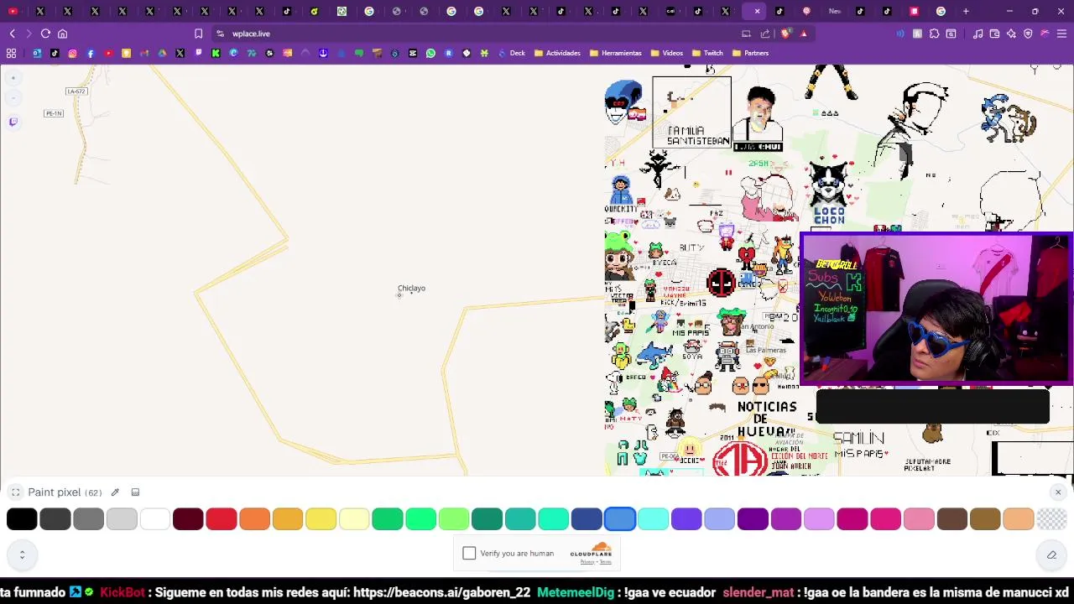
Task: Click the eraser tool icon
Action: (1051, 555)
